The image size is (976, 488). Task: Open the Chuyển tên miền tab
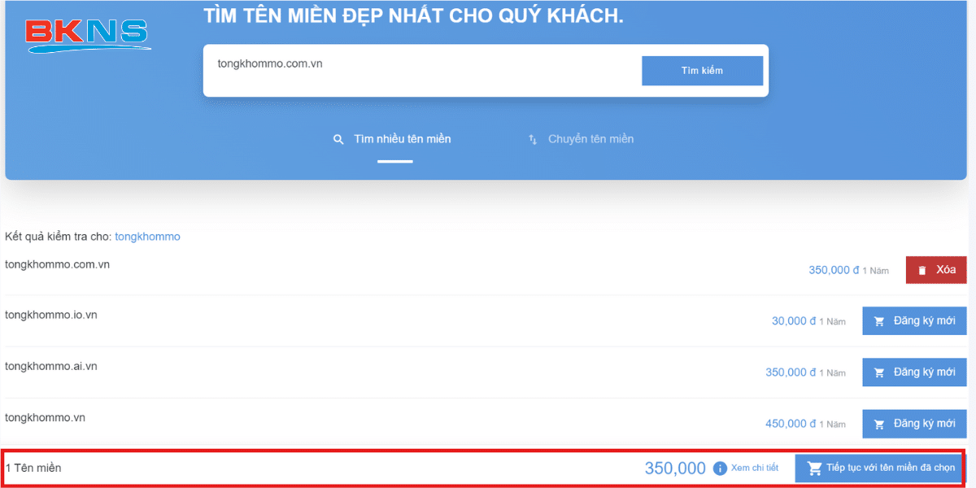[590, 139]
